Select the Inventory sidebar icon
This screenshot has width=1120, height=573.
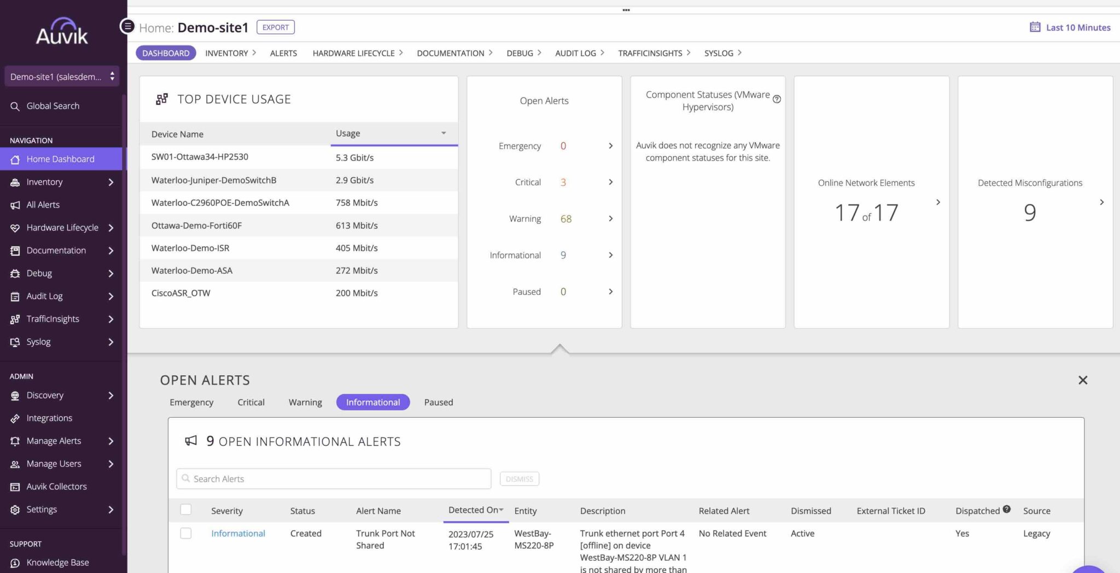click(15, 182)
